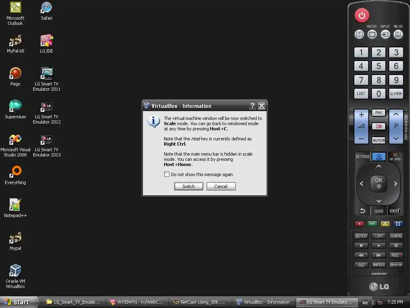
Task: Increase volume with the plus button
Action: 361,115
